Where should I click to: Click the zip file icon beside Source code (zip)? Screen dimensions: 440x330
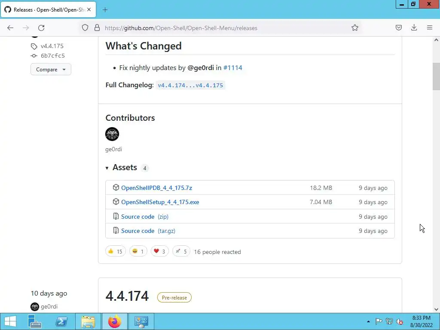coord(116,216)
